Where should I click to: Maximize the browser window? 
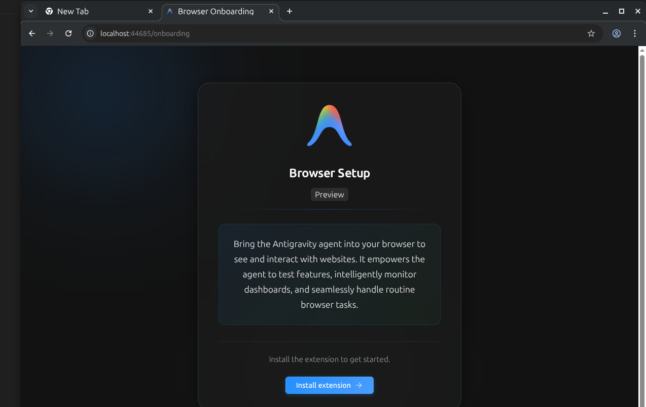(x=622, y=11)
